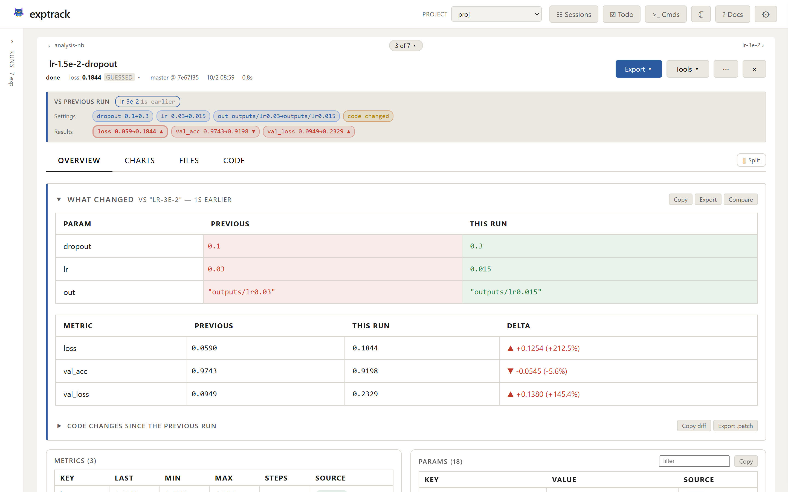This screenshot has width=788, height=492.
Task: Open the Tools dropdown menu
Action: click(x=687, y=69)
